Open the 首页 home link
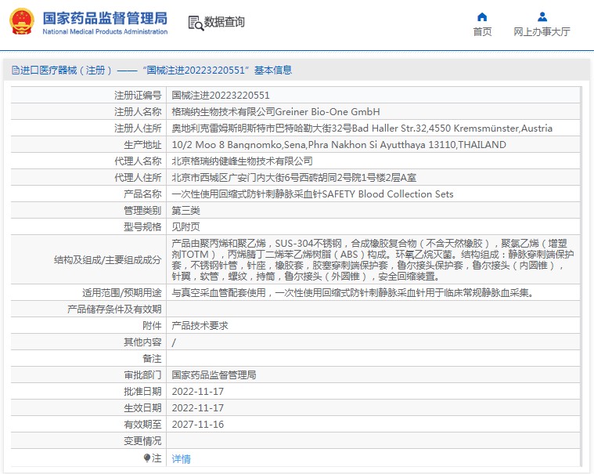This screenshot has height=474, width=594. click(x=482, y=32)
